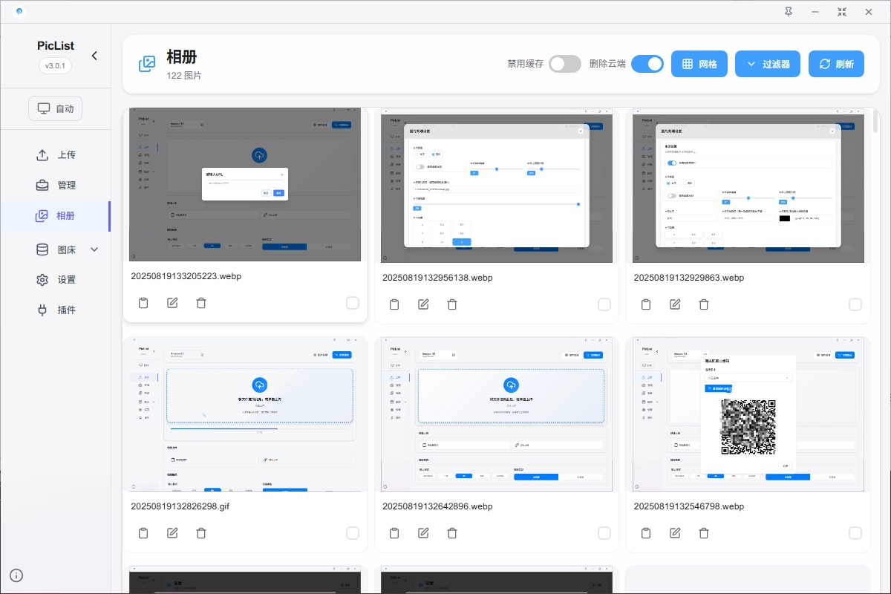Pin the window on top
Screen dimensions: 891x594
tap(789, 11)
